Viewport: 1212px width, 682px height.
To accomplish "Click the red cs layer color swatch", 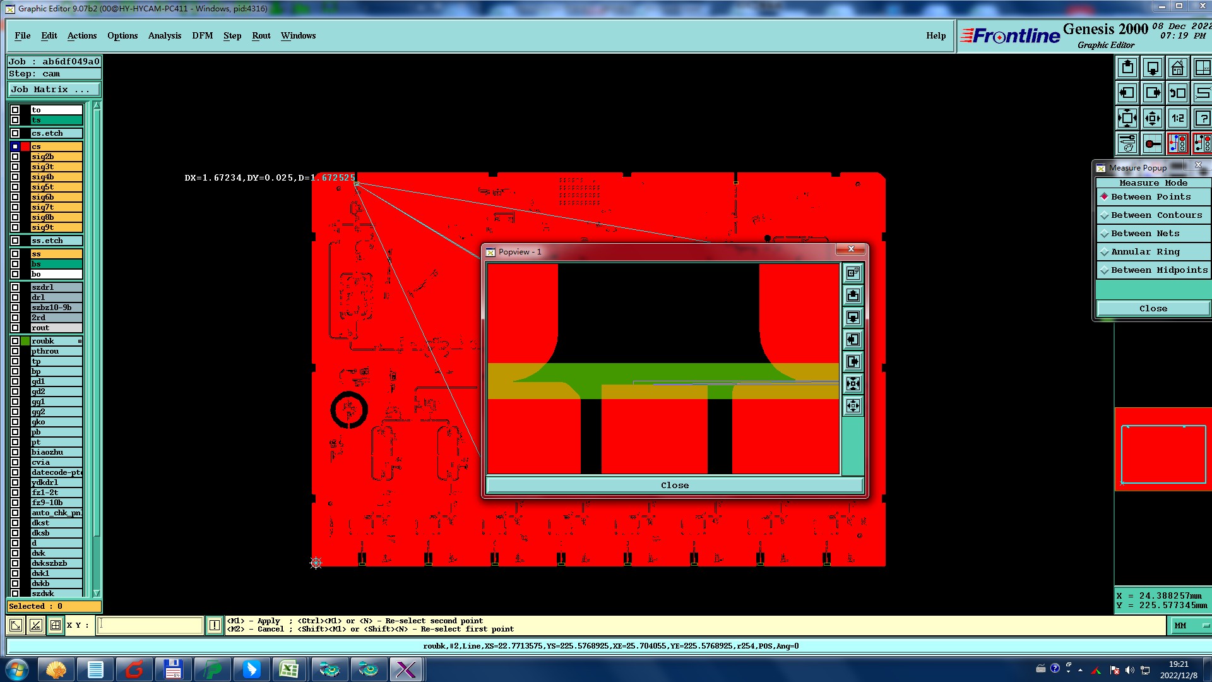I will (25, 147).
